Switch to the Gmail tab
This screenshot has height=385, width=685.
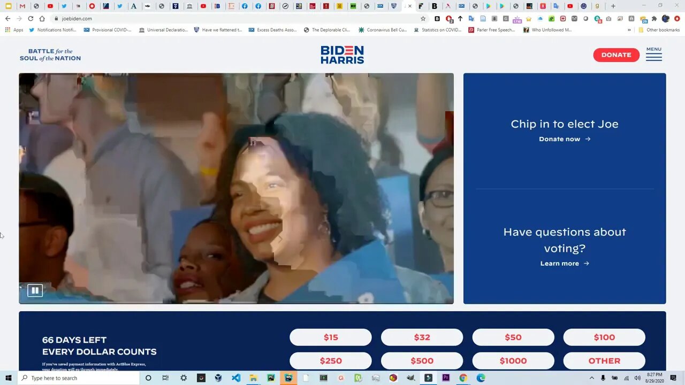coord(22,6)
